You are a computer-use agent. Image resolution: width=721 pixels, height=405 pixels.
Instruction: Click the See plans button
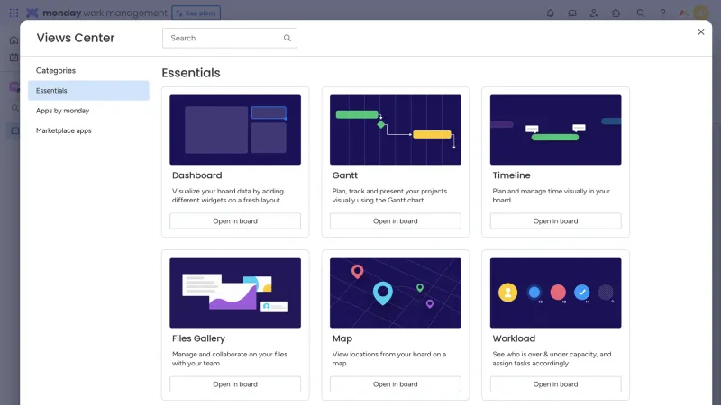(x=196, y=13)
